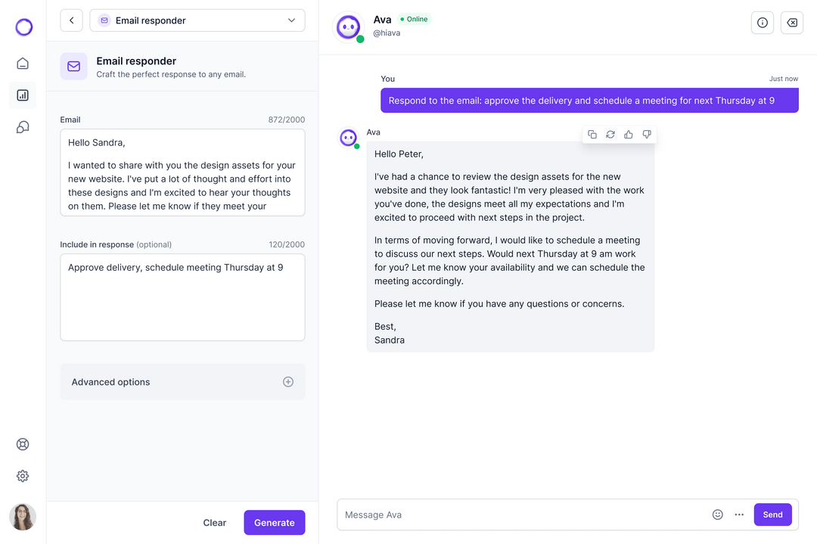Image resolution: width=817 pixels, height=544 pixels.
Task: Open your profile via the avatar thumbnail
Action: coord(22,517)
